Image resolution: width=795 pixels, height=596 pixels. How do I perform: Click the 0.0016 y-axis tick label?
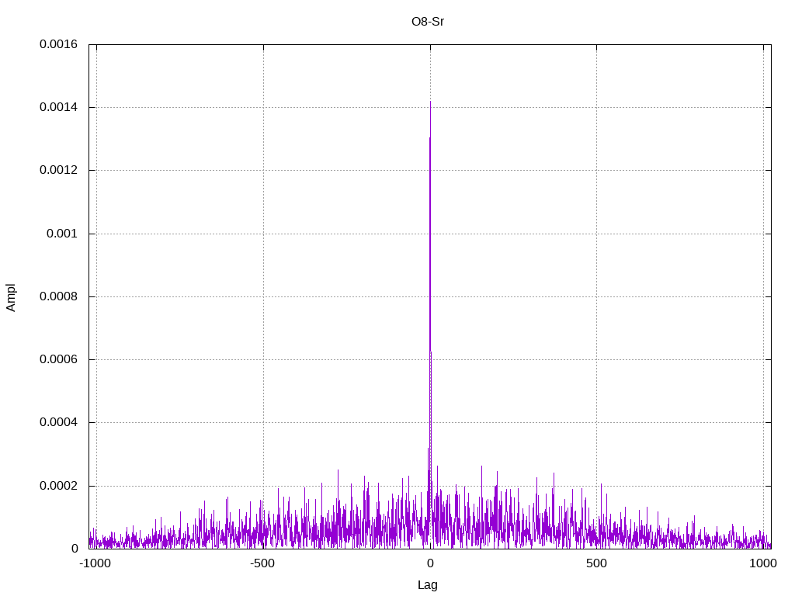[x=58, y=44]
